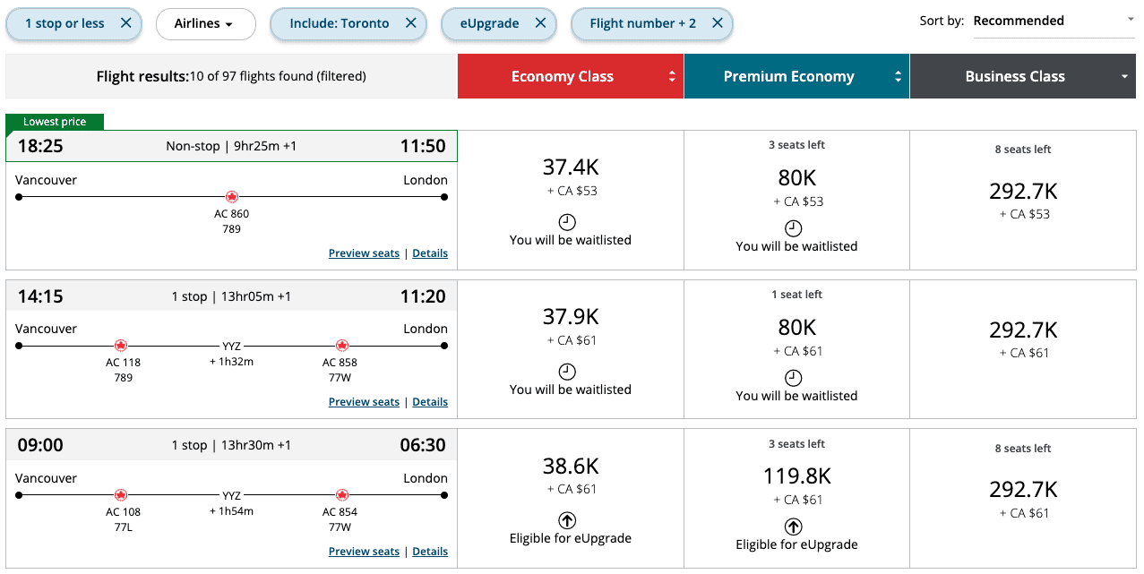Clear the eUpgrade filter chip
This screenshot has height=574, width=1144.
(540, 23)
